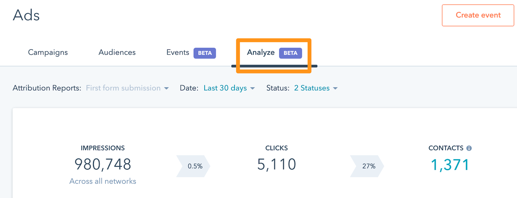Click the 1,371 contacts number link
The image size is (517, 198).
(x=450, y=165)
